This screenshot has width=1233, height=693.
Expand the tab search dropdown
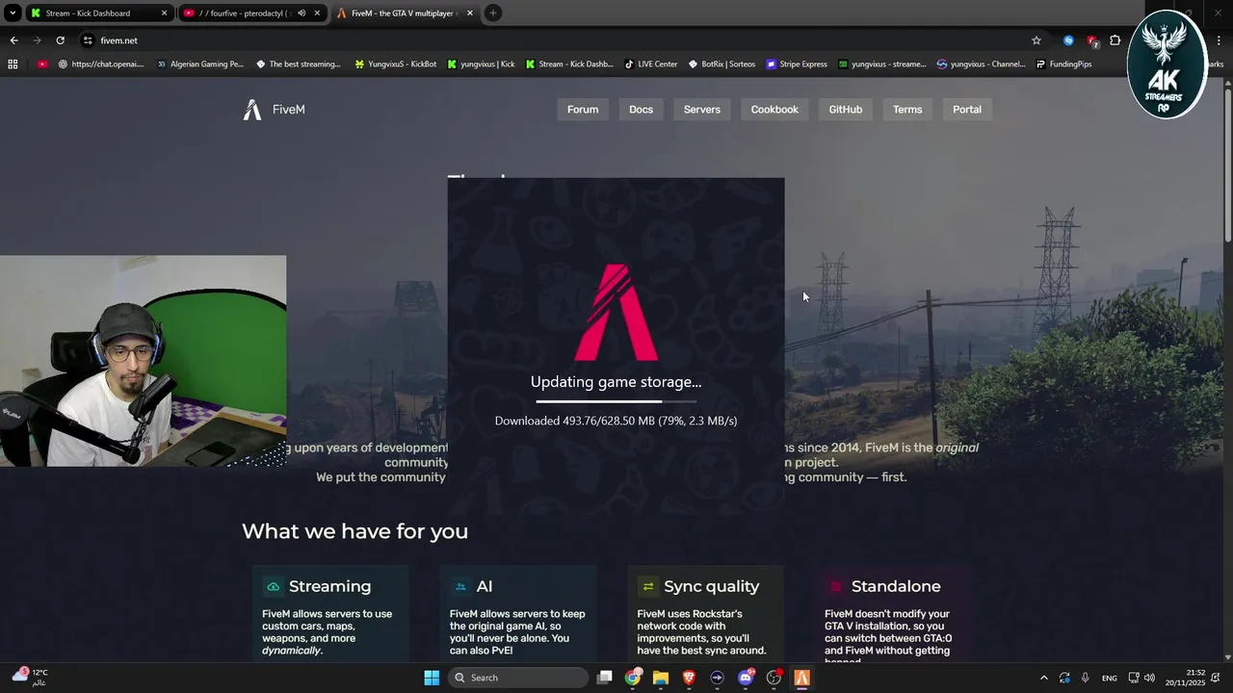(13, 13)
